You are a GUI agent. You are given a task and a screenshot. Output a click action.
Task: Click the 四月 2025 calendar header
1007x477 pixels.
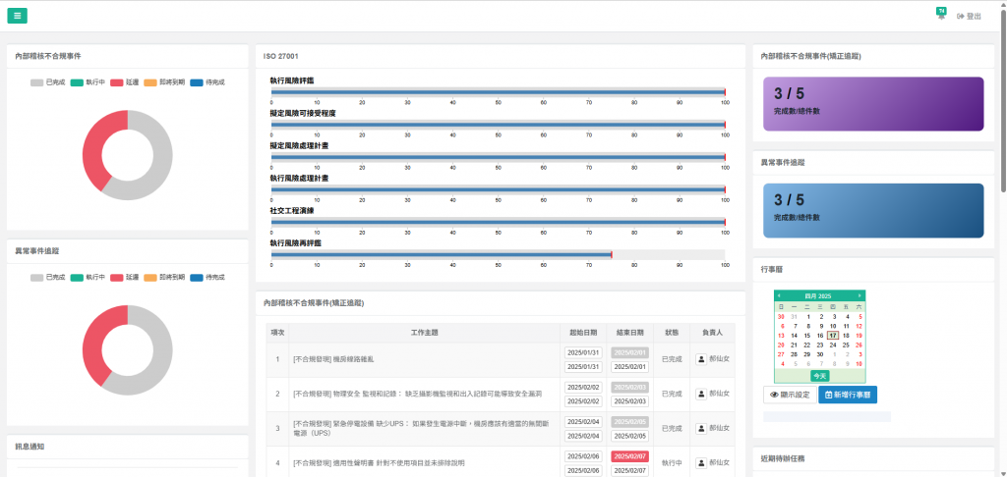(819, 295)
